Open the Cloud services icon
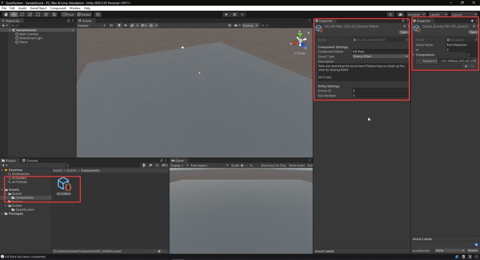The width and height of the screenshot is (480, 260). click(400, 14)
